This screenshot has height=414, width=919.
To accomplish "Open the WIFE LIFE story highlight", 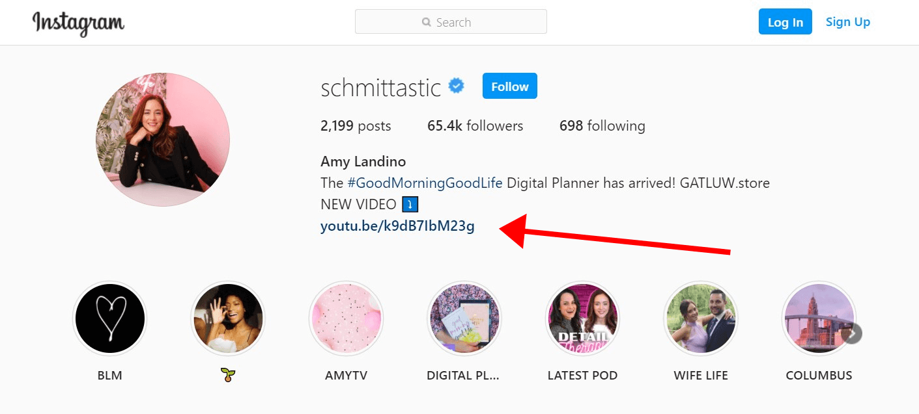I will point(700,318).
